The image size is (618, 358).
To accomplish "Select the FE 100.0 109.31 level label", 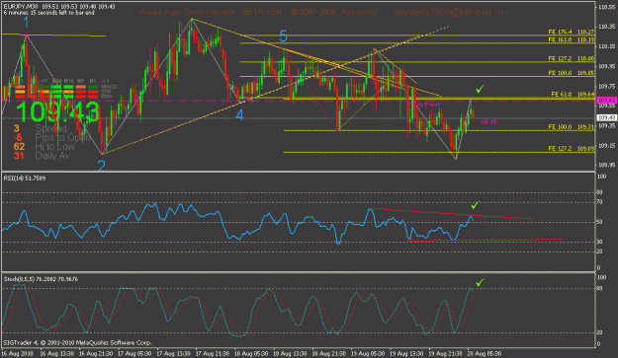I will tap(572, 127).
